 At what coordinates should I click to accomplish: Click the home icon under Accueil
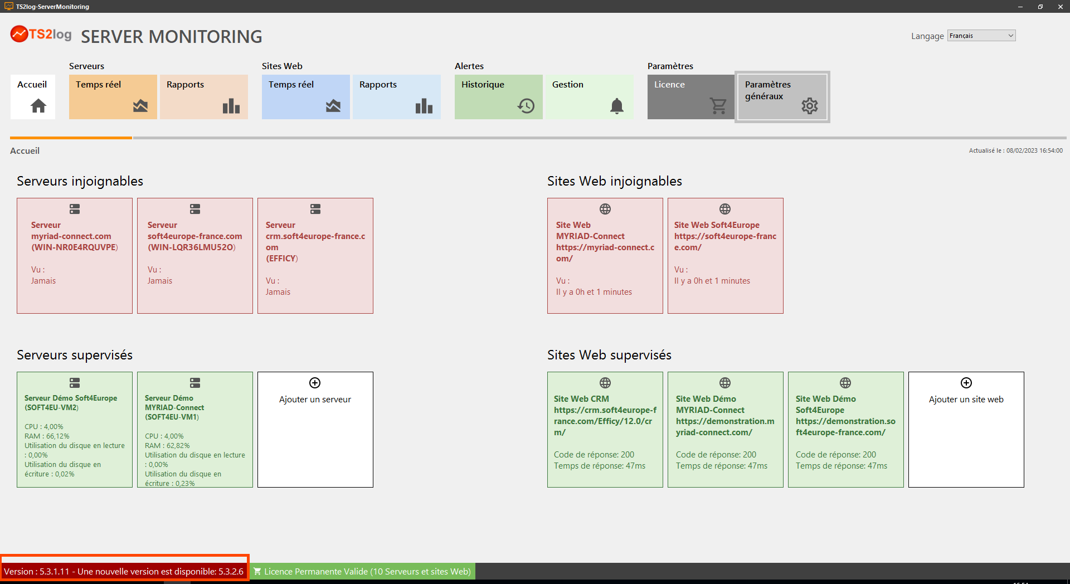[38, 106]
